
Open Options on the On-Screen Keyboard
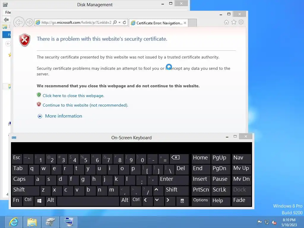201,201
